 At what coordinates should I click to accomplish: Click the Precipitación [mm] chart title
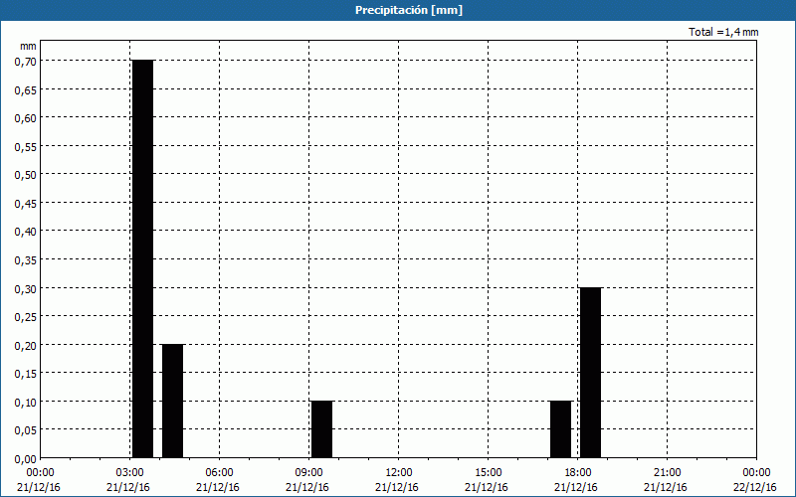coord(408,10)
